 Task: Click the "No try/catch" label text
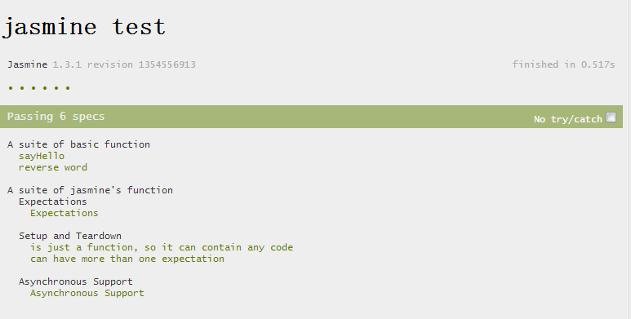pos(568,119)
